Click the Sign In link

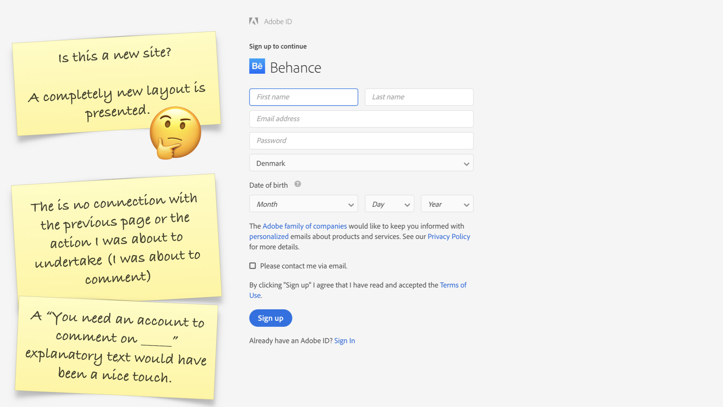[x=344, y=341]
